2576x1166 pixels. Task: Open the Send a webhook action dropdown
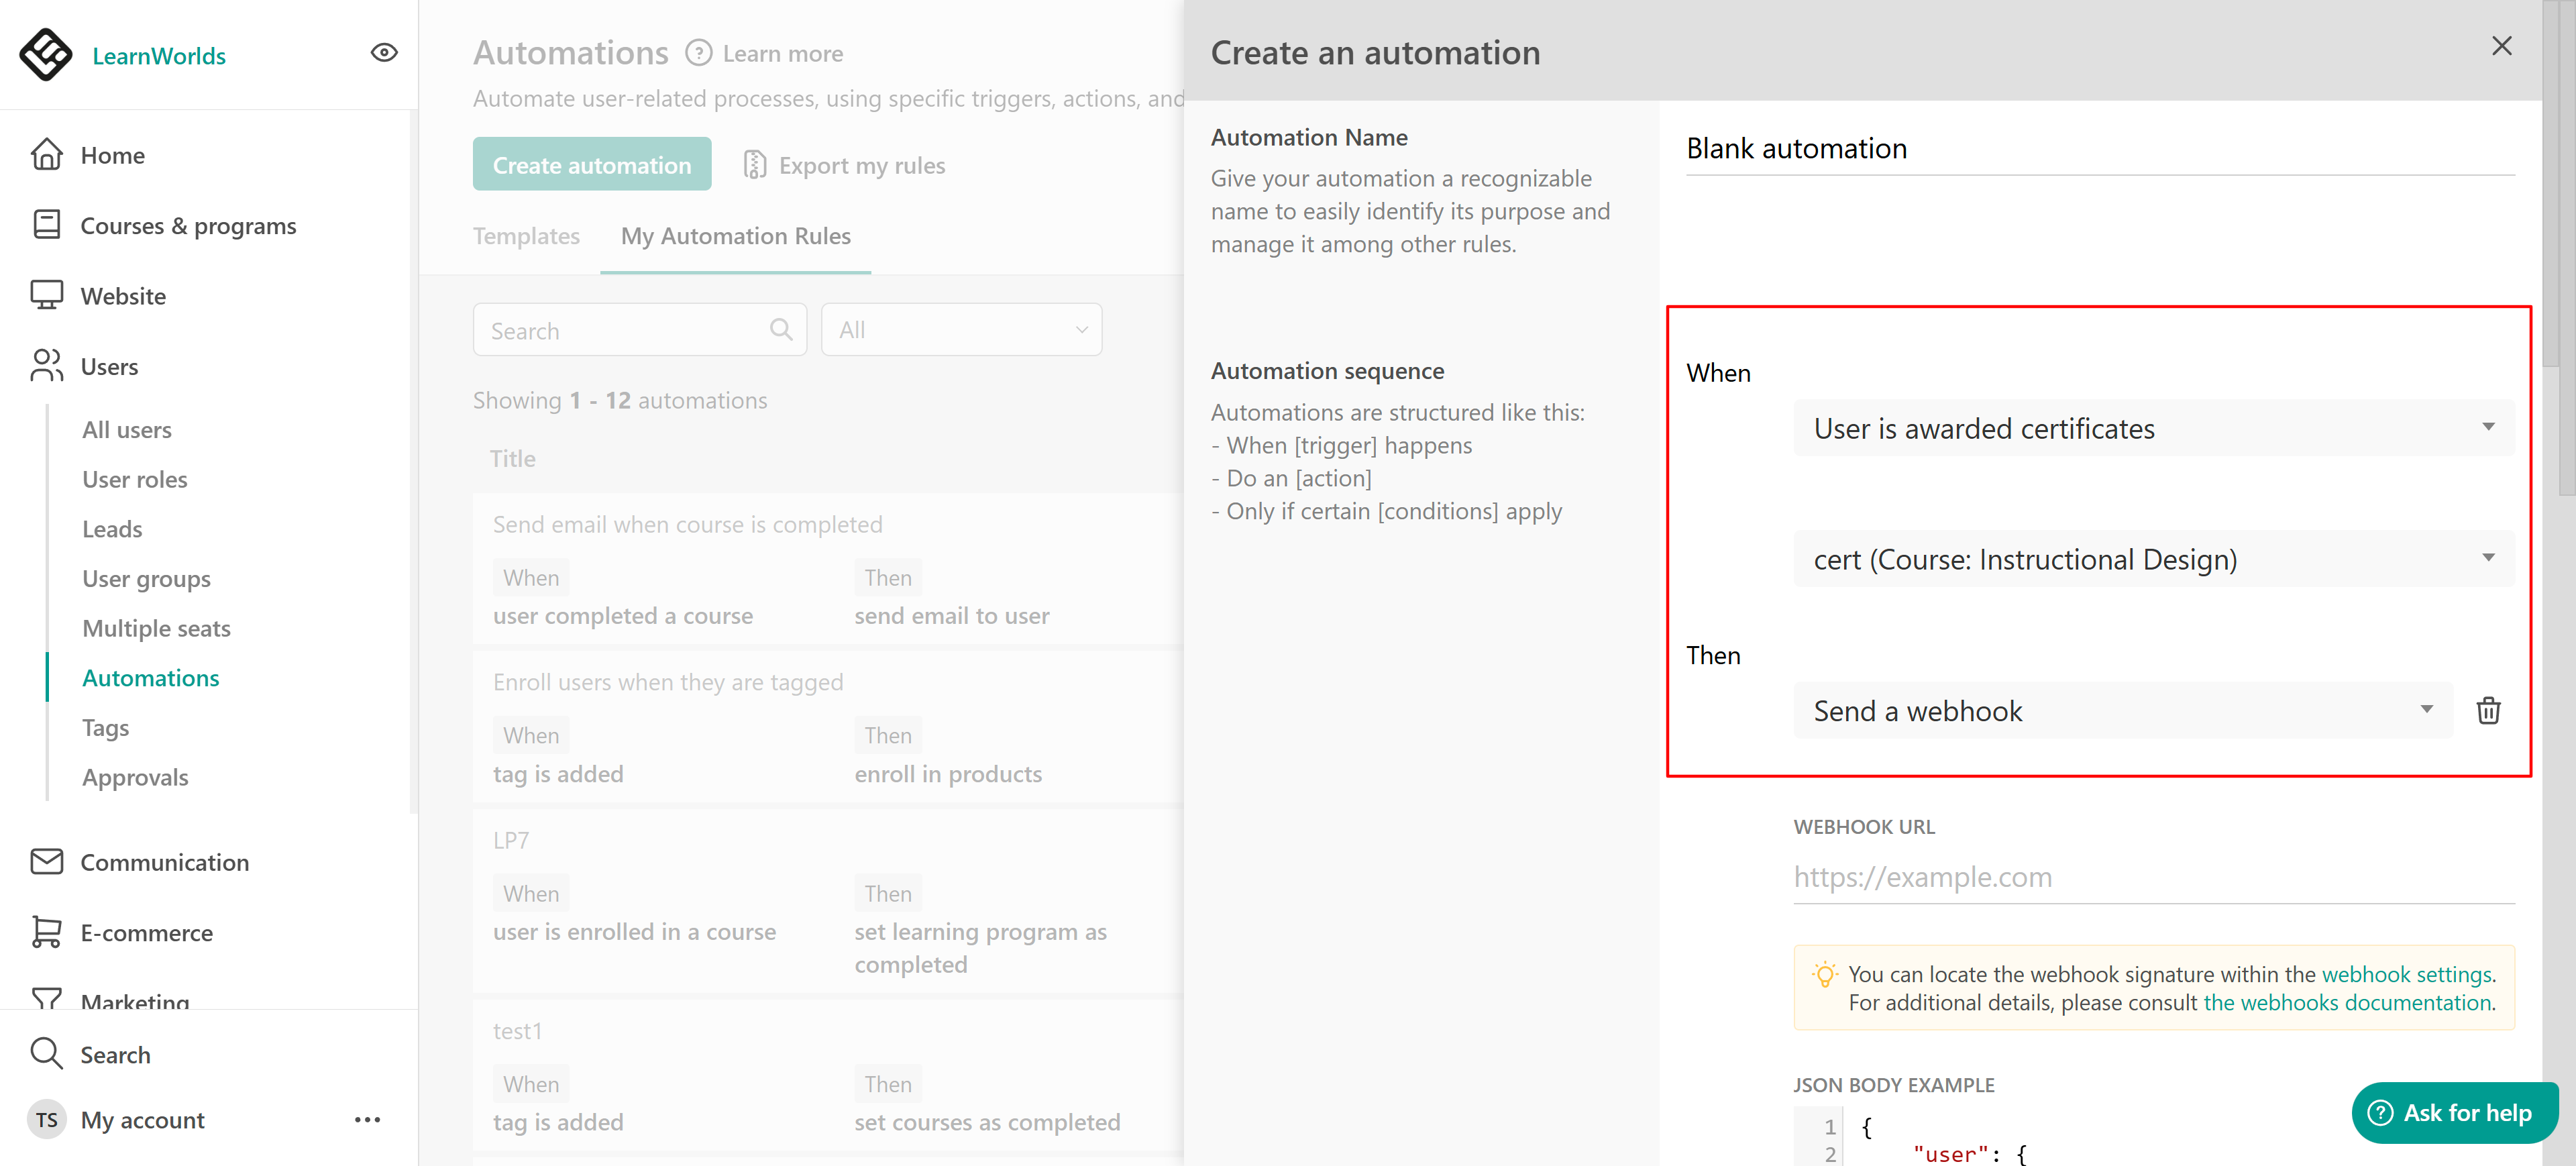[2122, 711]
